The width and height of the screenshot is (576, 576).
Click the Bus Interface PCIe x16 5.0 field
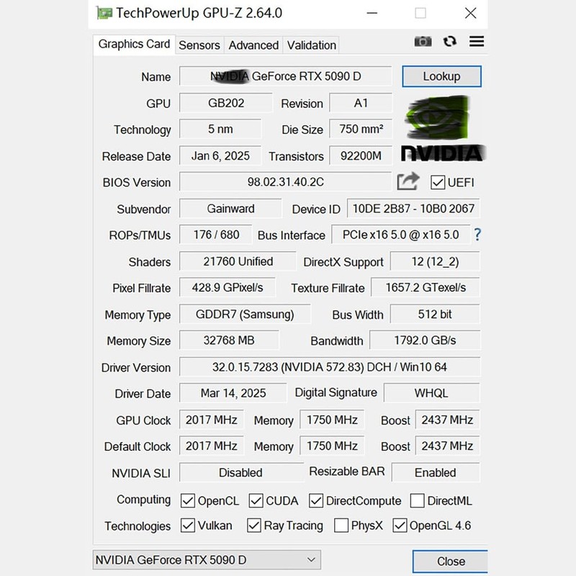(401, 235)
